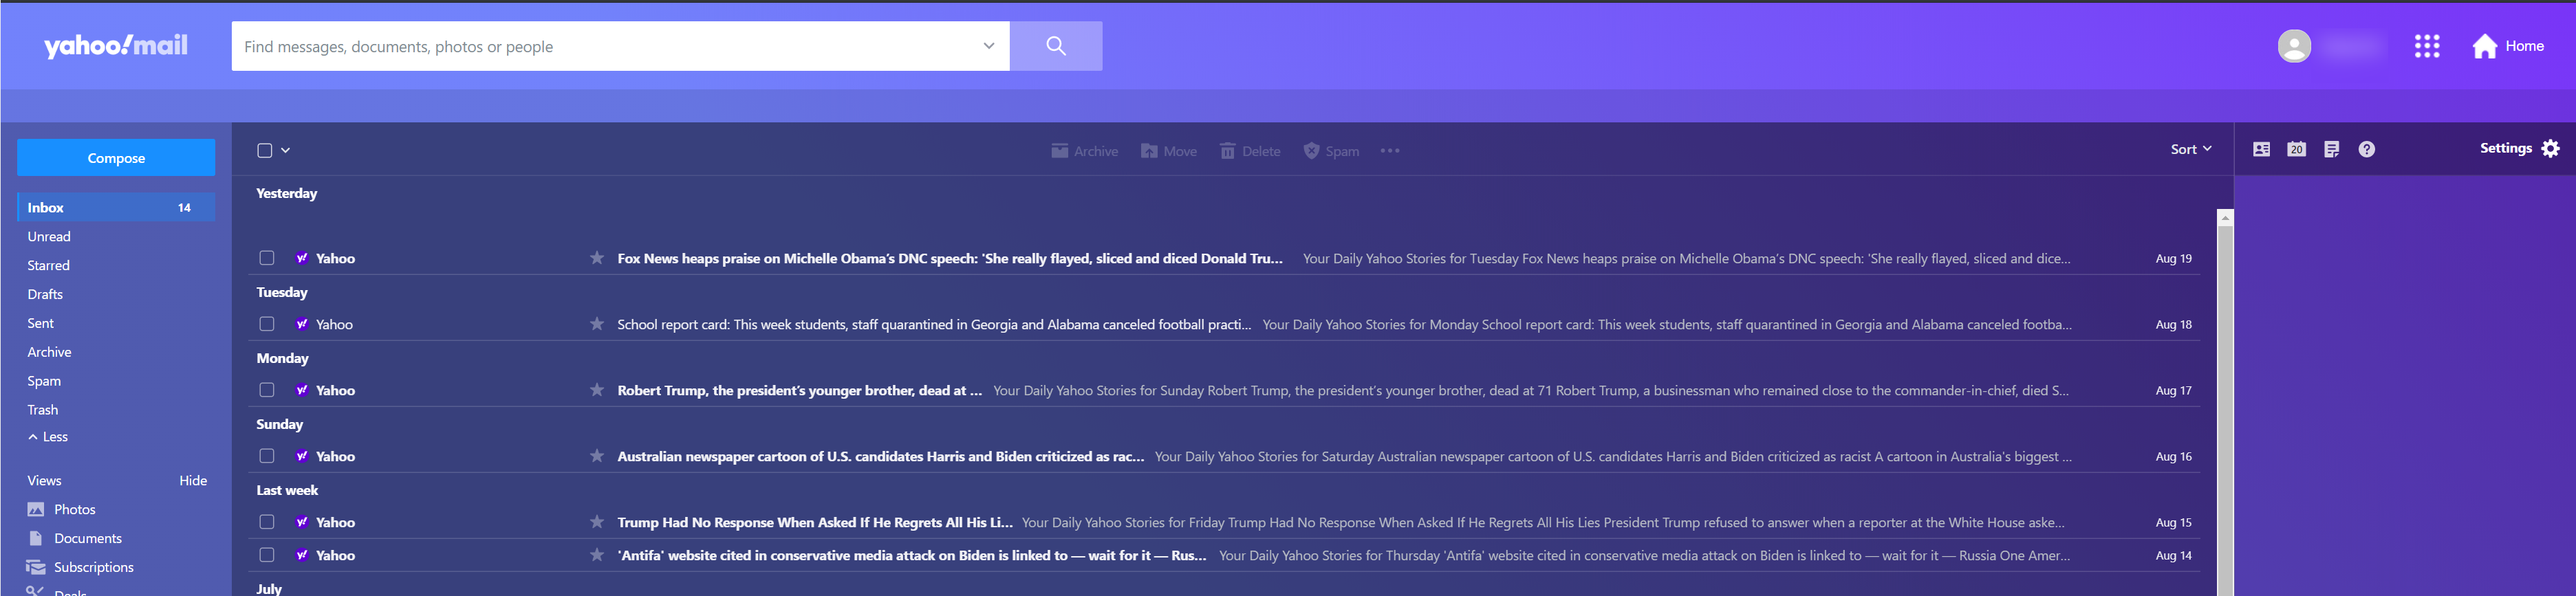The height and width of the screenshot is (596, 2576).
Task: Open Photos view
Action: click(x=61, y=510)
